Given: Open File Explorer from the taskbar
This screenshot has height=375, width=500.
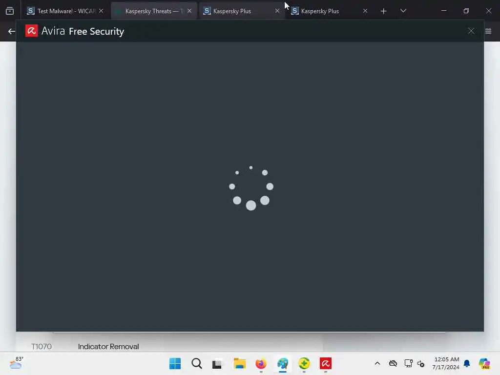Looking at the screenshot, I should click(239, 363).
